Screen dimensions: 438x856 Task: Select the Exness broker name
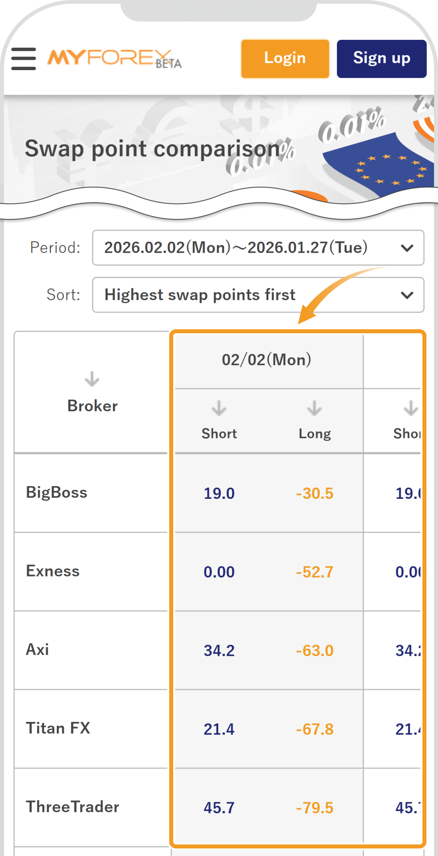point(53,571)
